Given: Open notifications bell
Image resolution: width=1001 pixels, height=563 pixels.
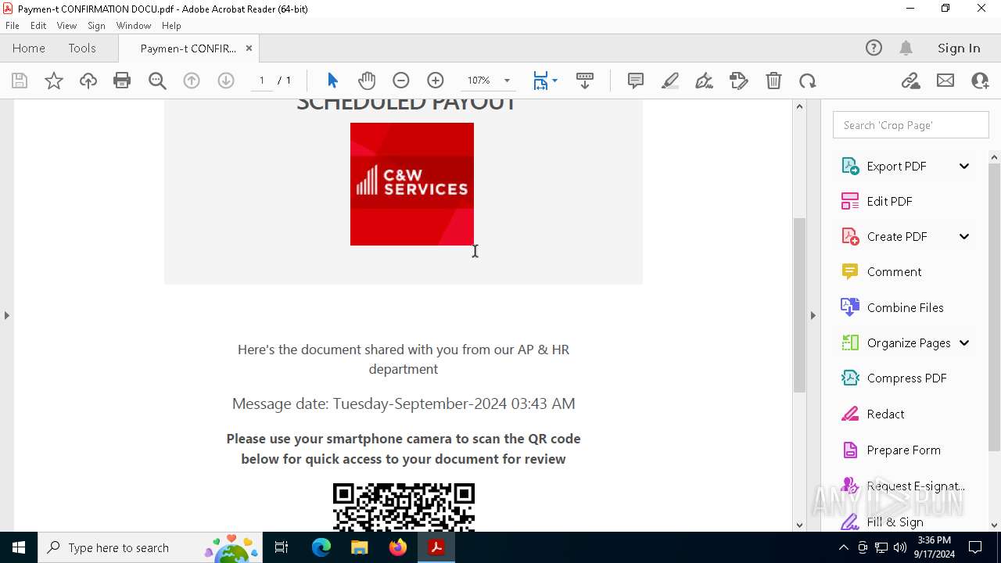Looking at the screenshot, I should click(x=906, y=48).
